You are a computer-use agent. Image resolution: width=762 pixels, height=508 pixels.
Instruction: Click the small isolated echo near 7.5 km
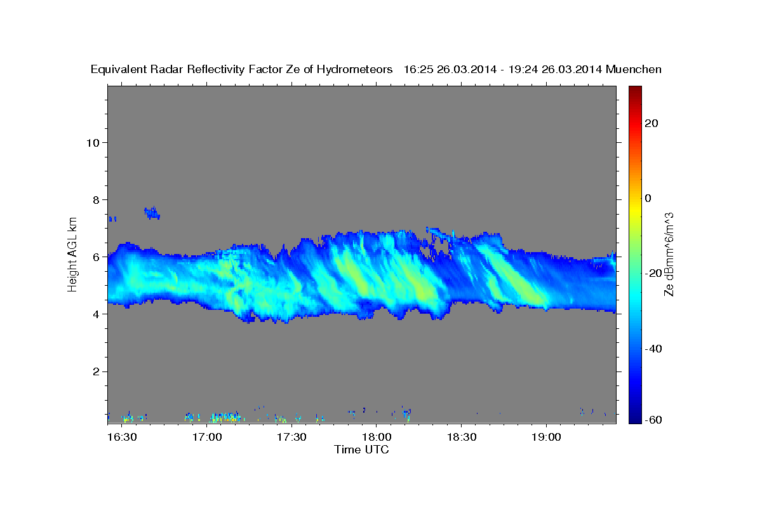coord(152,212)
